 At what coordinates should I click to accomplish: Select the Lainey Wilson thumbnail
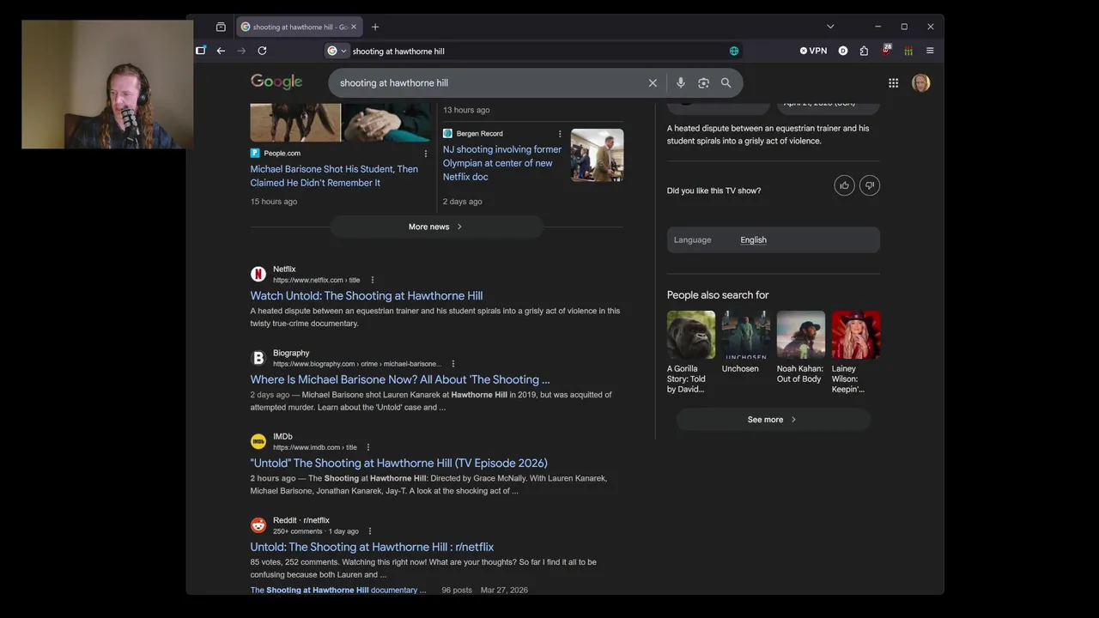pyautogui.click(x=856, y=335)
